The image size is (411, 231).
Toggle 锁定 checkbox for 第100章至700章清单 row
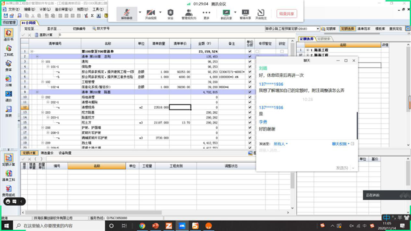tap(282, 51)
